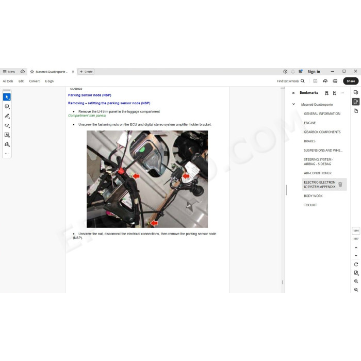Open the notifications bell icon
The height and width of the screenshot is (361, 361).
click(293, 72)
